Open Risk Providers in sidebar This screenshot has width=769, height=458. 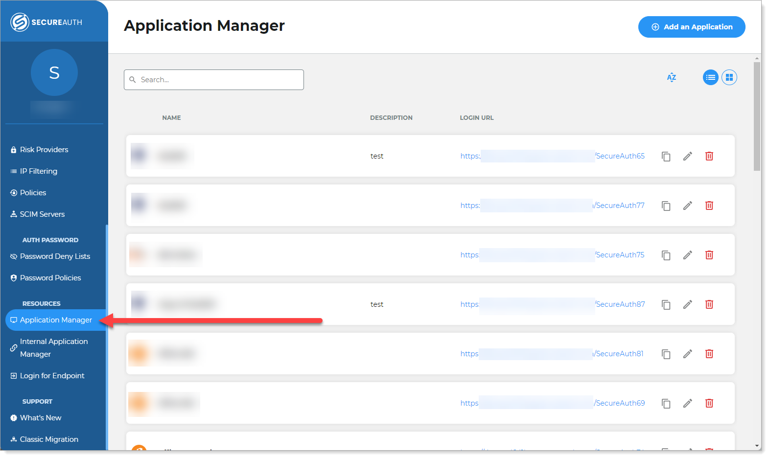click(40, 150)
